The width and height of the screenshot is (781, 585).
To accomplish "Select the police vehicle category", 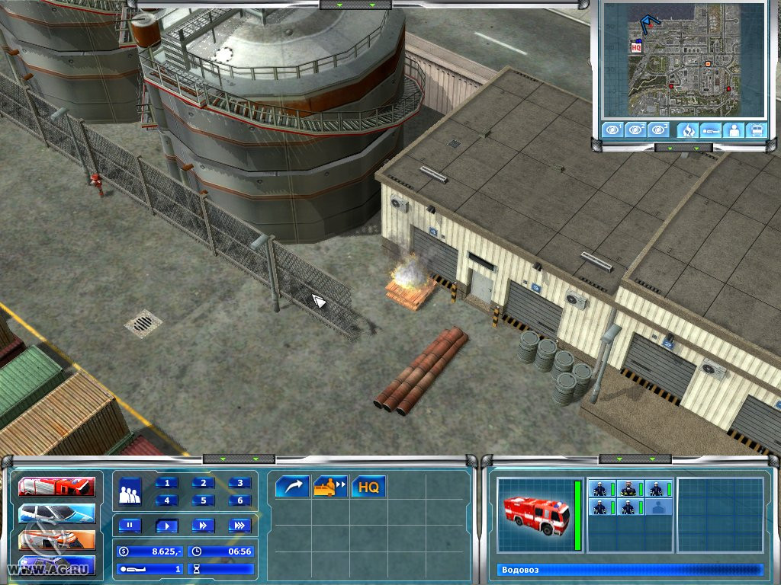I will [x=56, y=513].
